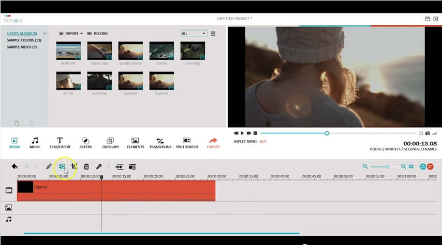The width and height of the screenshot is (442, 245).
Task: Open the Media tab
Action: click(14, 143)
